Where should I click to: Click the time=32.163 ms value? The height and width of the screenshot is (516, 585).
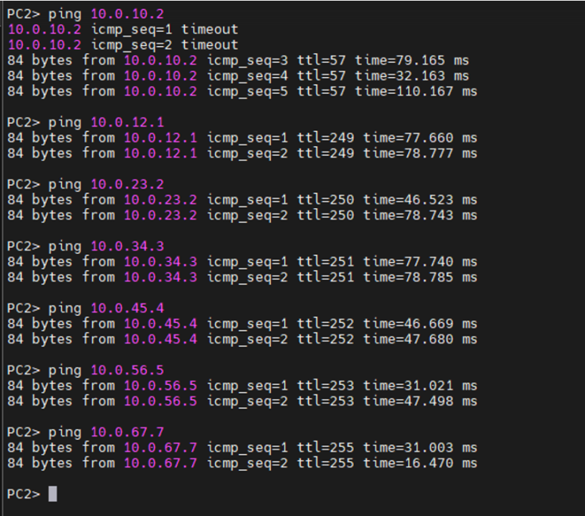coord(412,76)
